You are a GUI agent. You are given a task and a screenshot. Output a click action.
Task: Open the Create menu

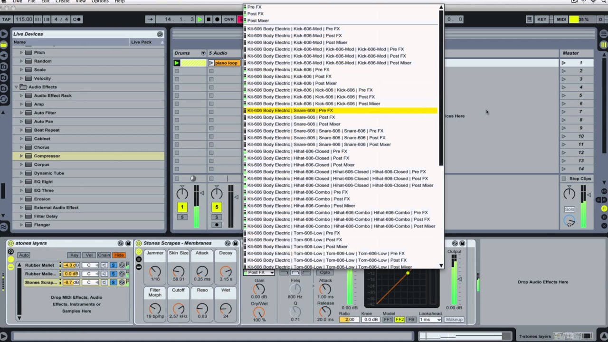62,1
